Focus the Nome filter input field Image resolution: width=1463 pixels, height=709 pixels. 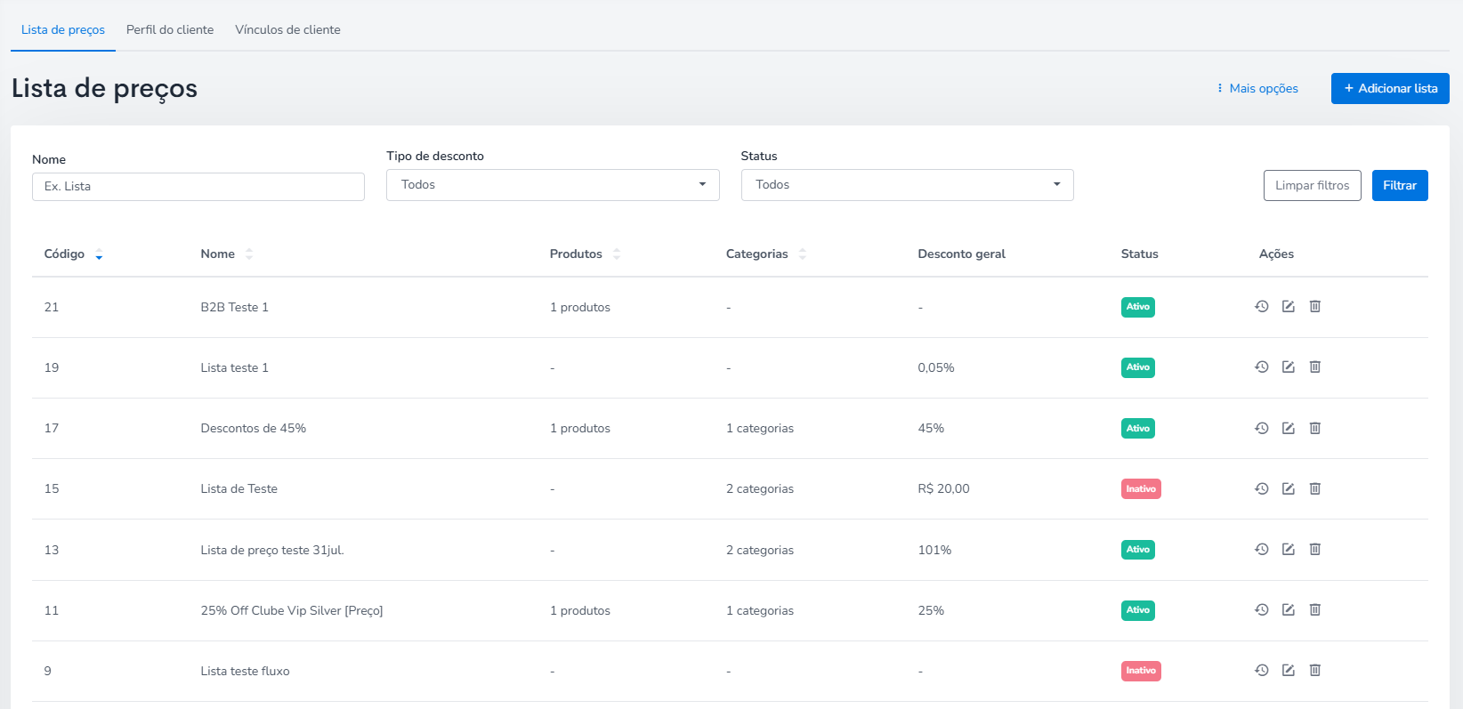pos(198,187)
